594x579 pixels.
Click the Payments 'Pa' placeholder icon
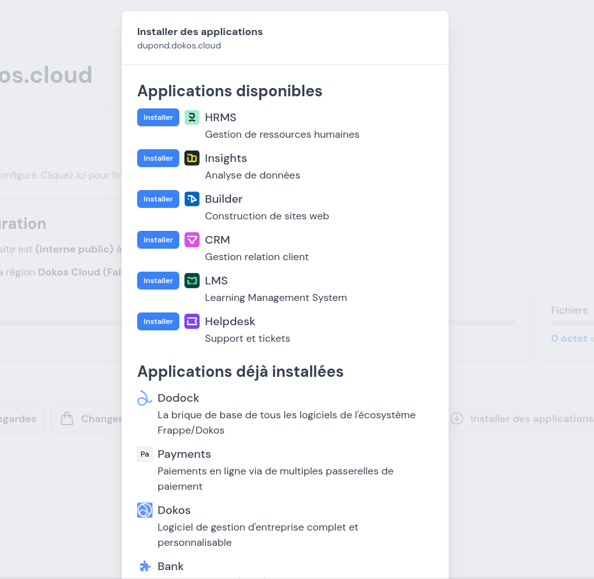(x=145, y=454)
